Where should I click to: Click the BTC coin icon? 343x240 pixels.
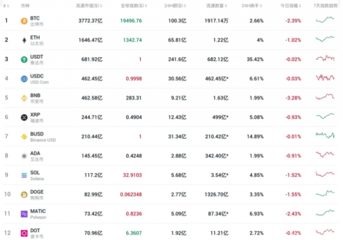(x=24, y=21)
